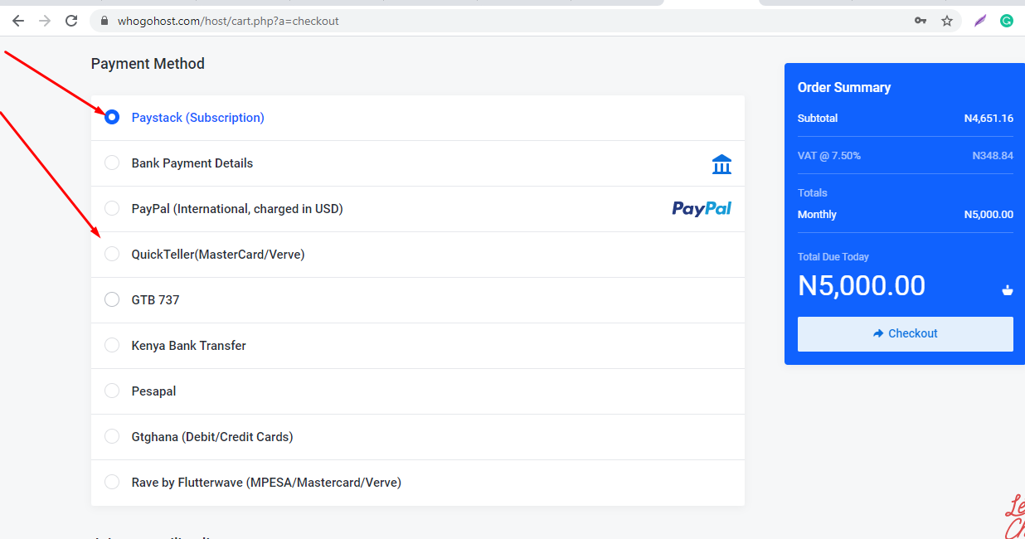Click the Pesapal label text
The width and height of the screenshot is (1025, 539).
coord(154,391)
